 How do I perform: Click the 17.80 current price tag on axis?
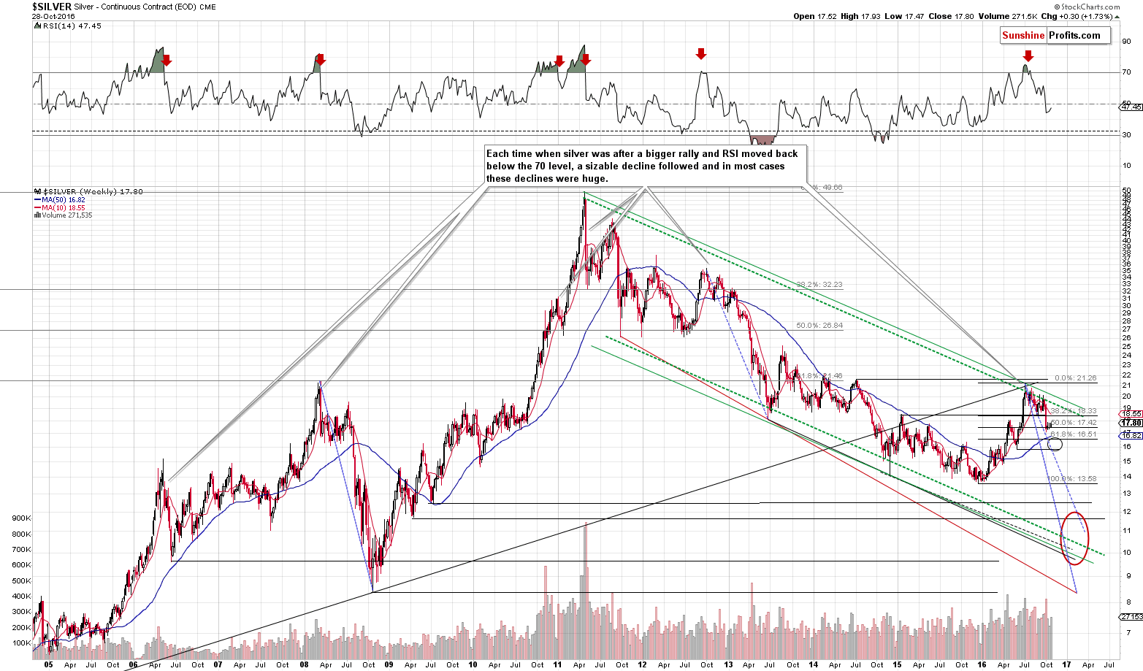(1130, 423)
